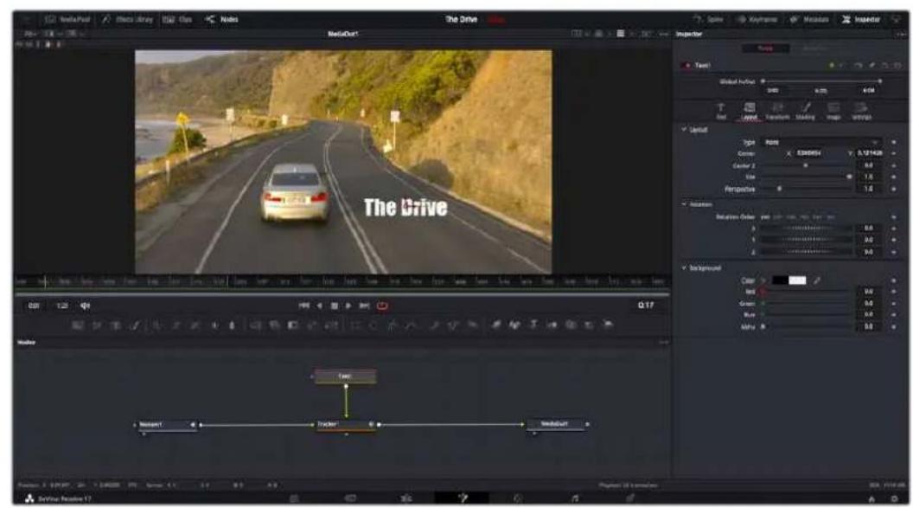The image size is (913, 508).
Task: Add a Text3D node from the toolbar
Action: click(533, 325)
